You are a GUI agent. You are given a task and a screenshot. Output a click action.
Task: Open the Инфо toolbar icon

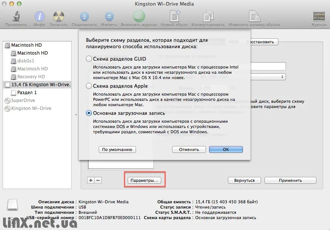coord(39,16)
